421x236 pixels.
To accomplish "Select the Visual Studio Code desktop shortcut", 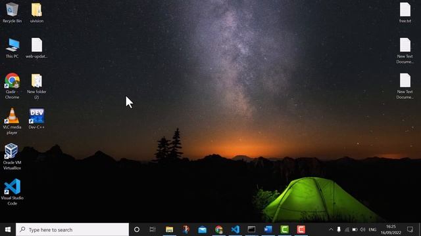I will [x=12, y=192].
